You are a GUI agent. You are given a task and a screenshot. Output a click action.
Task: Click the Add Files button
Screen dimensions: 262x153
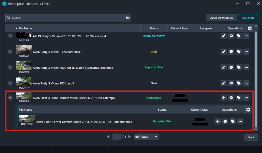248,18
